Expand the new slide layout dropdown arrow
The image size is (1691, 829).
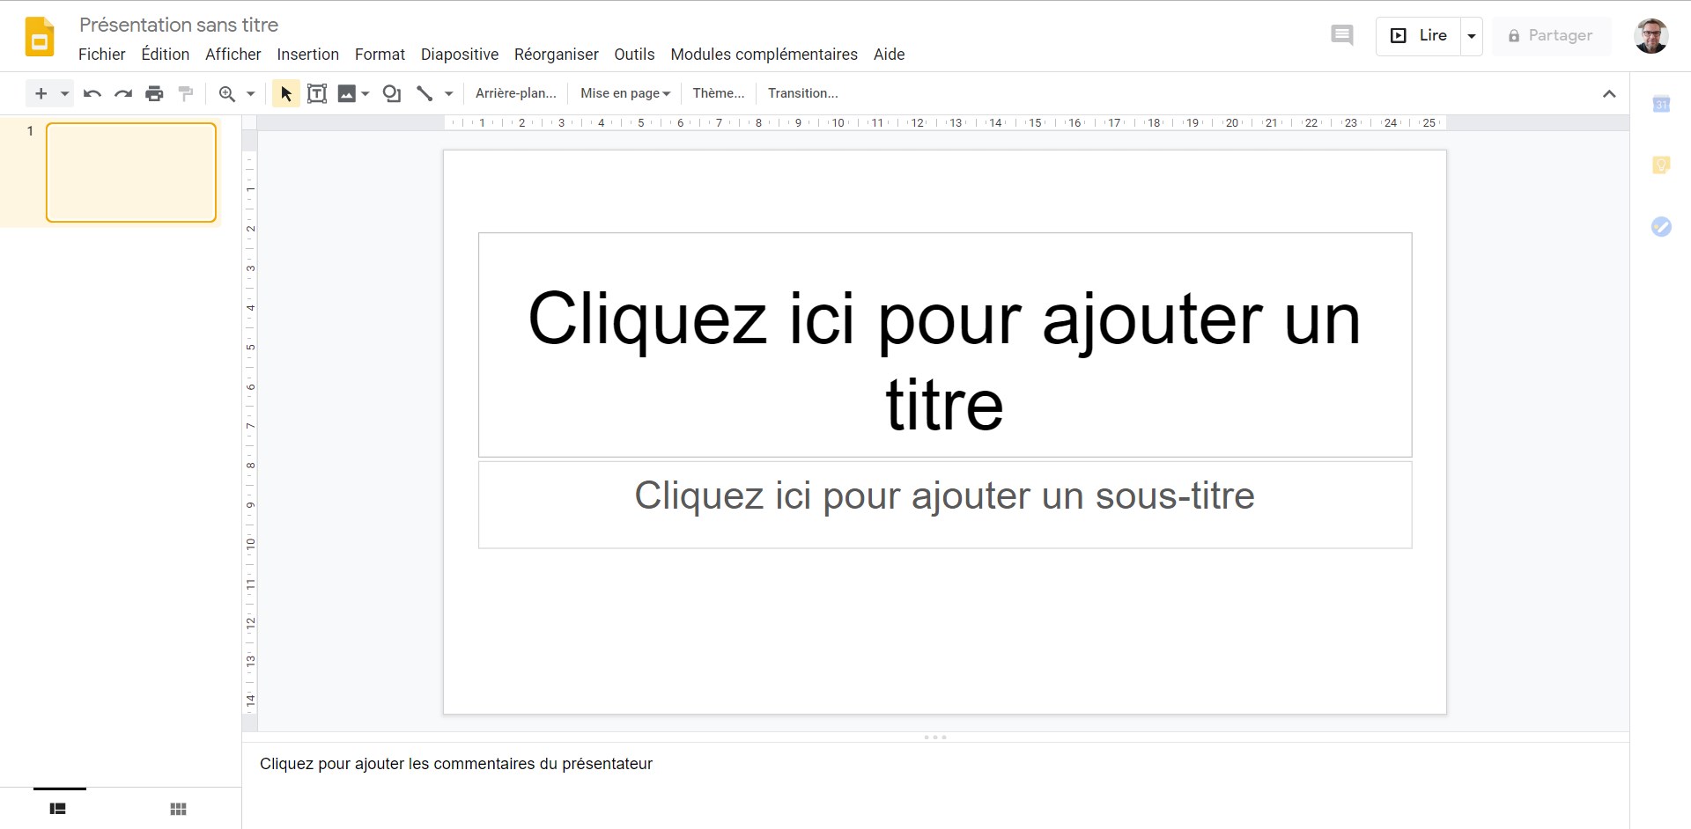(x=64, y=93)
